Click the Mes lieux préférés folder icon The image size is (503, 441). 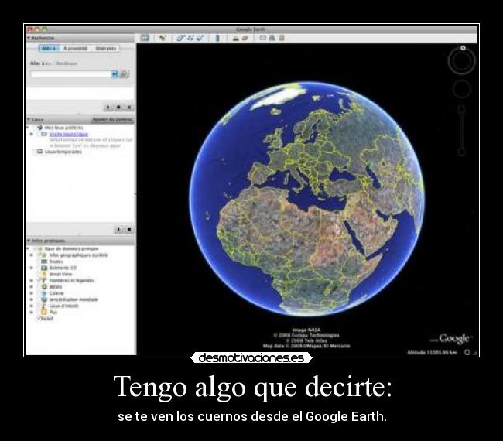40,128
